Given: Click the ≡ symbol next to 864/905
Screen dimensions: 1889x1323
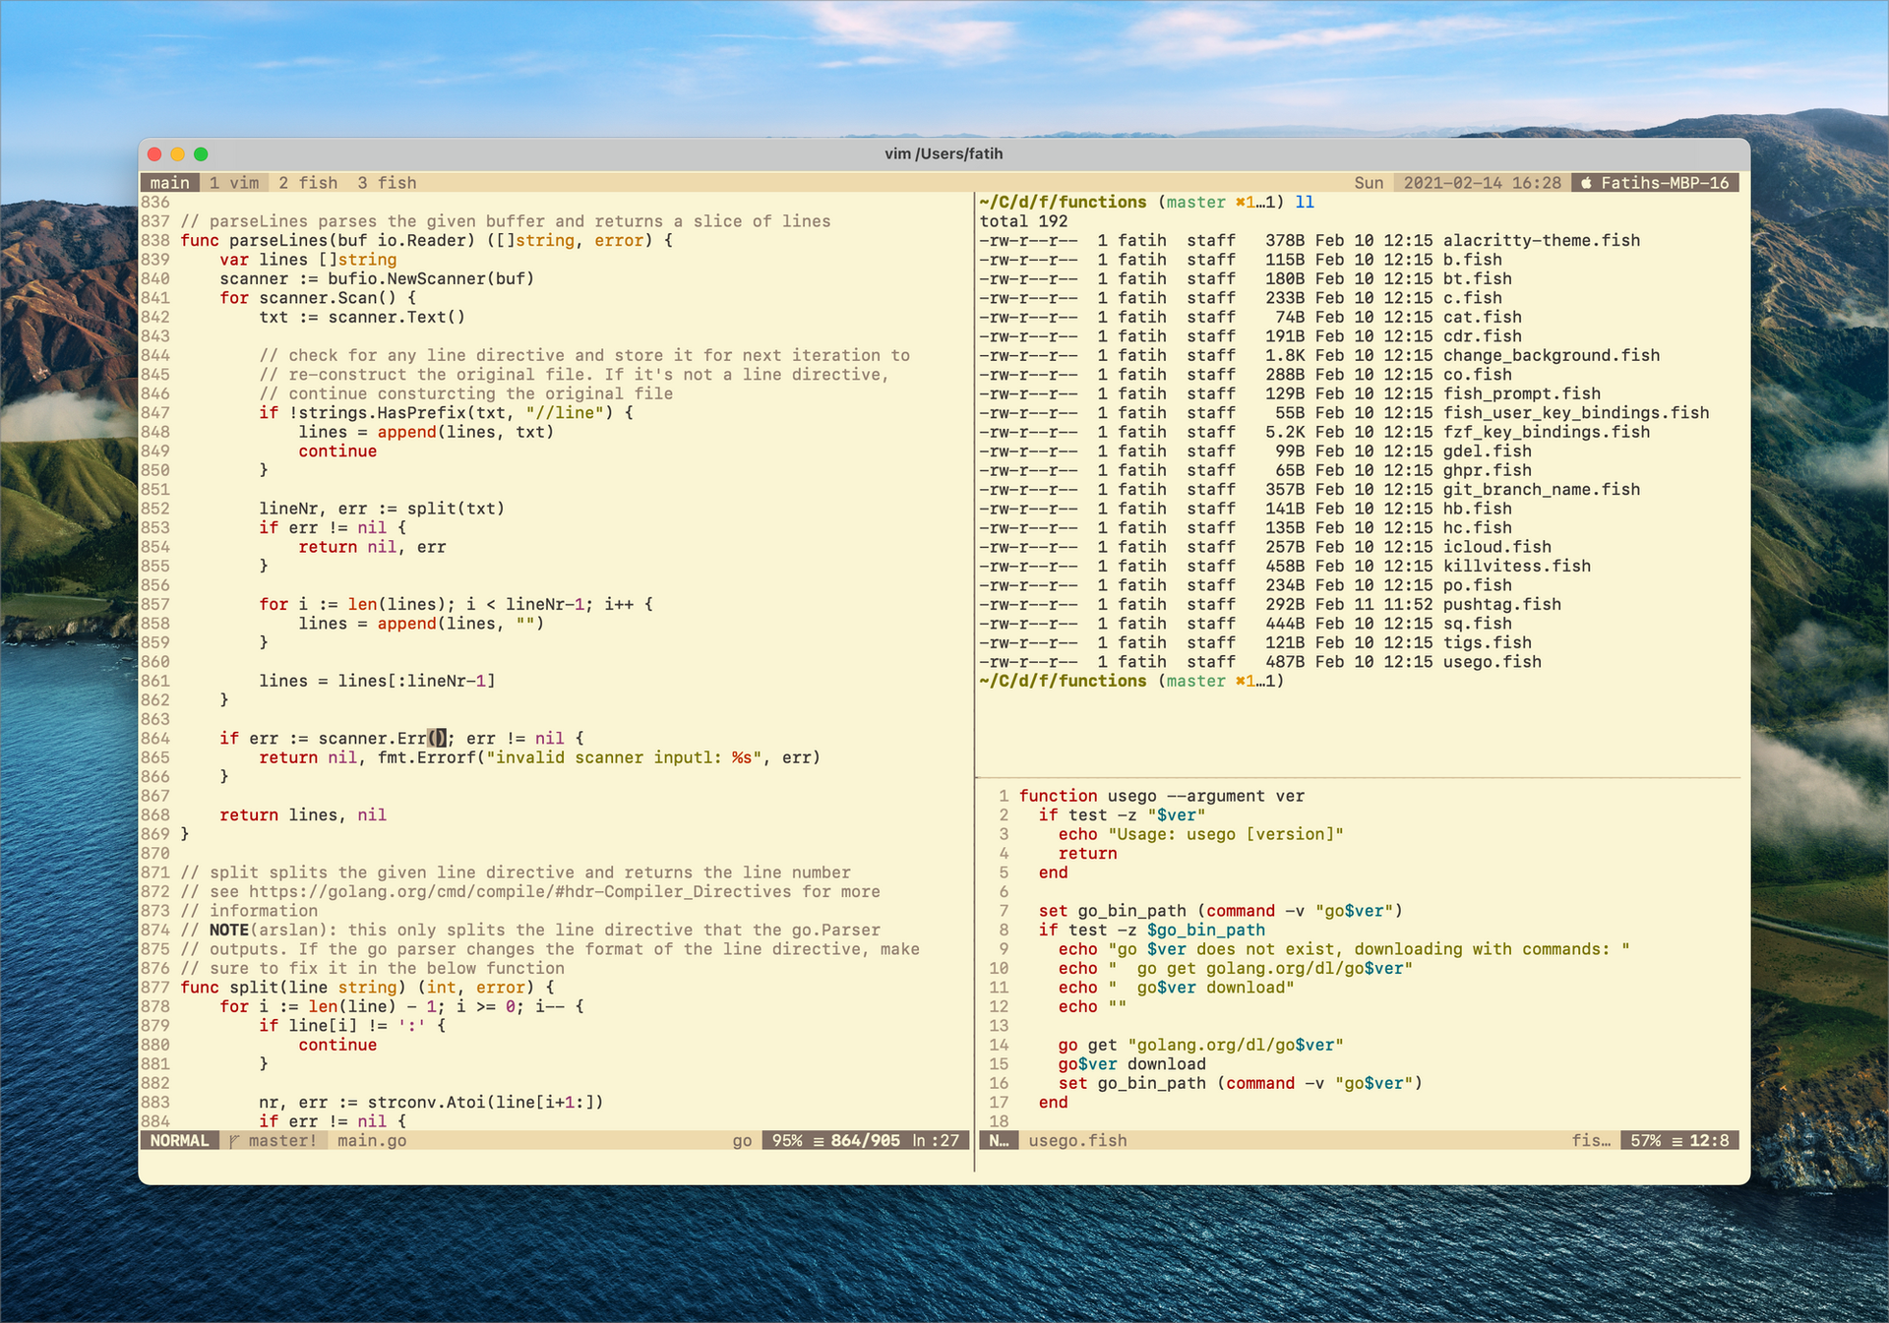Looking at the screenshot, I should (x=817, y=1140).
